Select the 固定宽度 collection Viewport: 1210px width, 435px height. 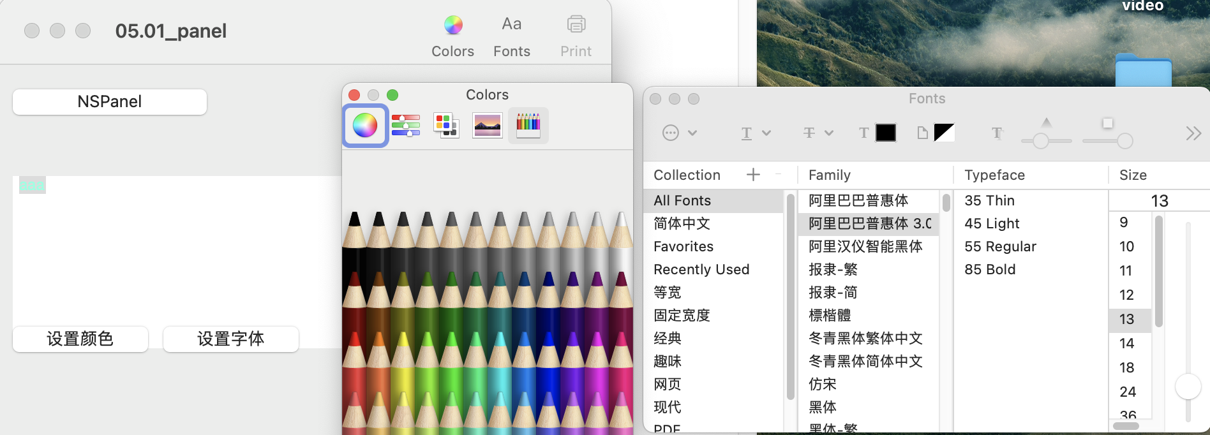click(713, 316)
